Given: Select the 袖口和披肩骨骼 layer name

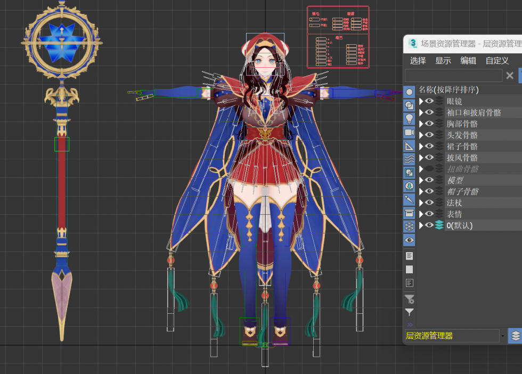Looking at the screenshot, I should click(x=474, y=112).
